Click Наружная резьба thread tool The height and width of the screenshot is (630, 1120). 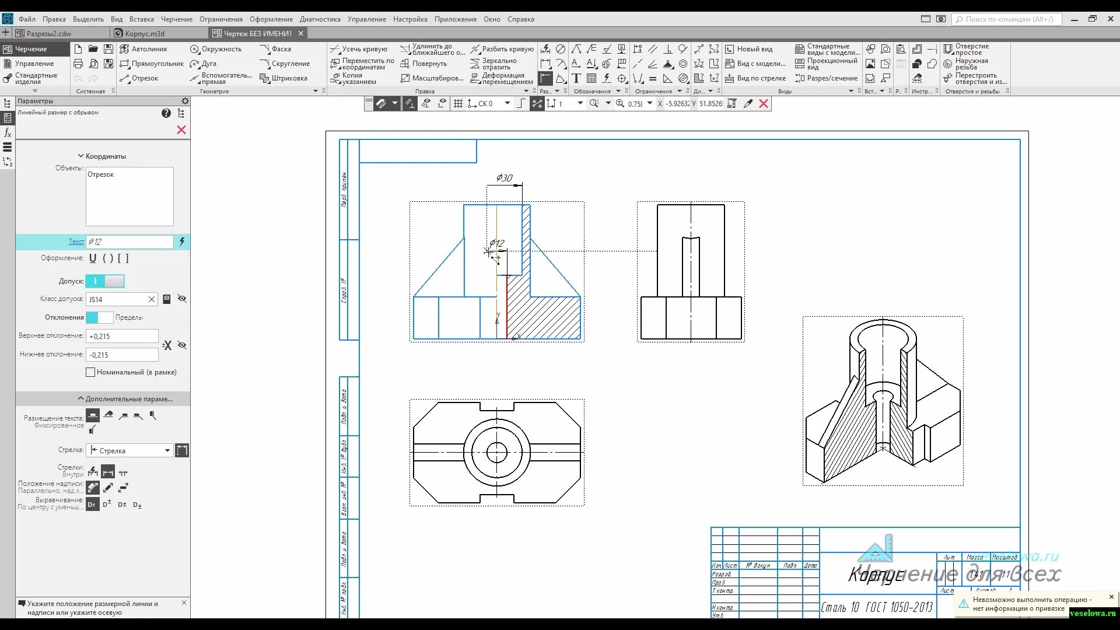pos(966,64)
